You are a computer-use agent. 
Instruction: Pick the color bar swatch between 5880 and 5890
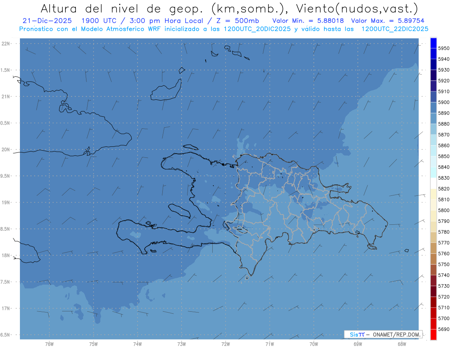click(433, 118)
